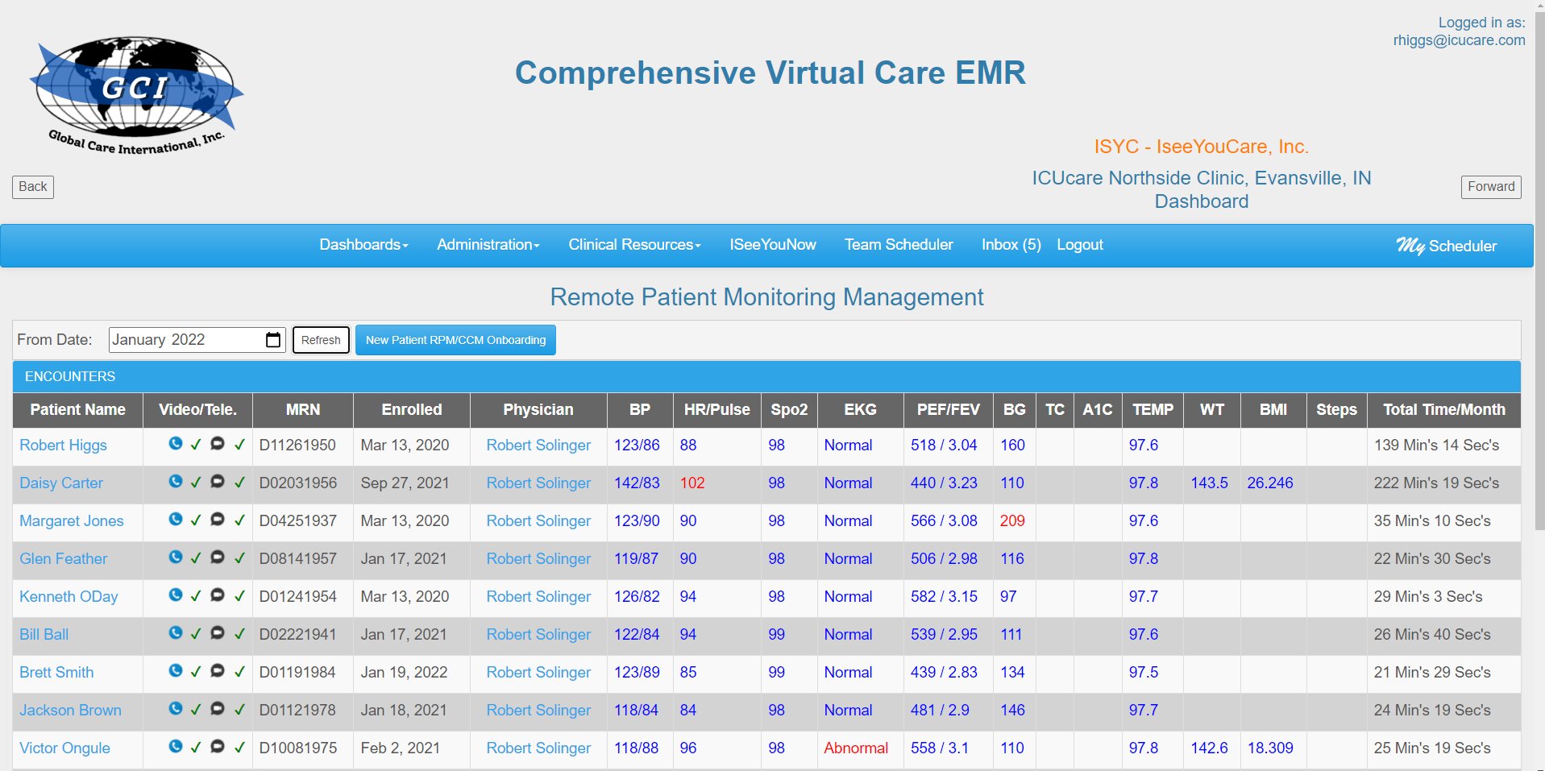
Task: Open Bill Ball video chat icon
Action: 217,632
